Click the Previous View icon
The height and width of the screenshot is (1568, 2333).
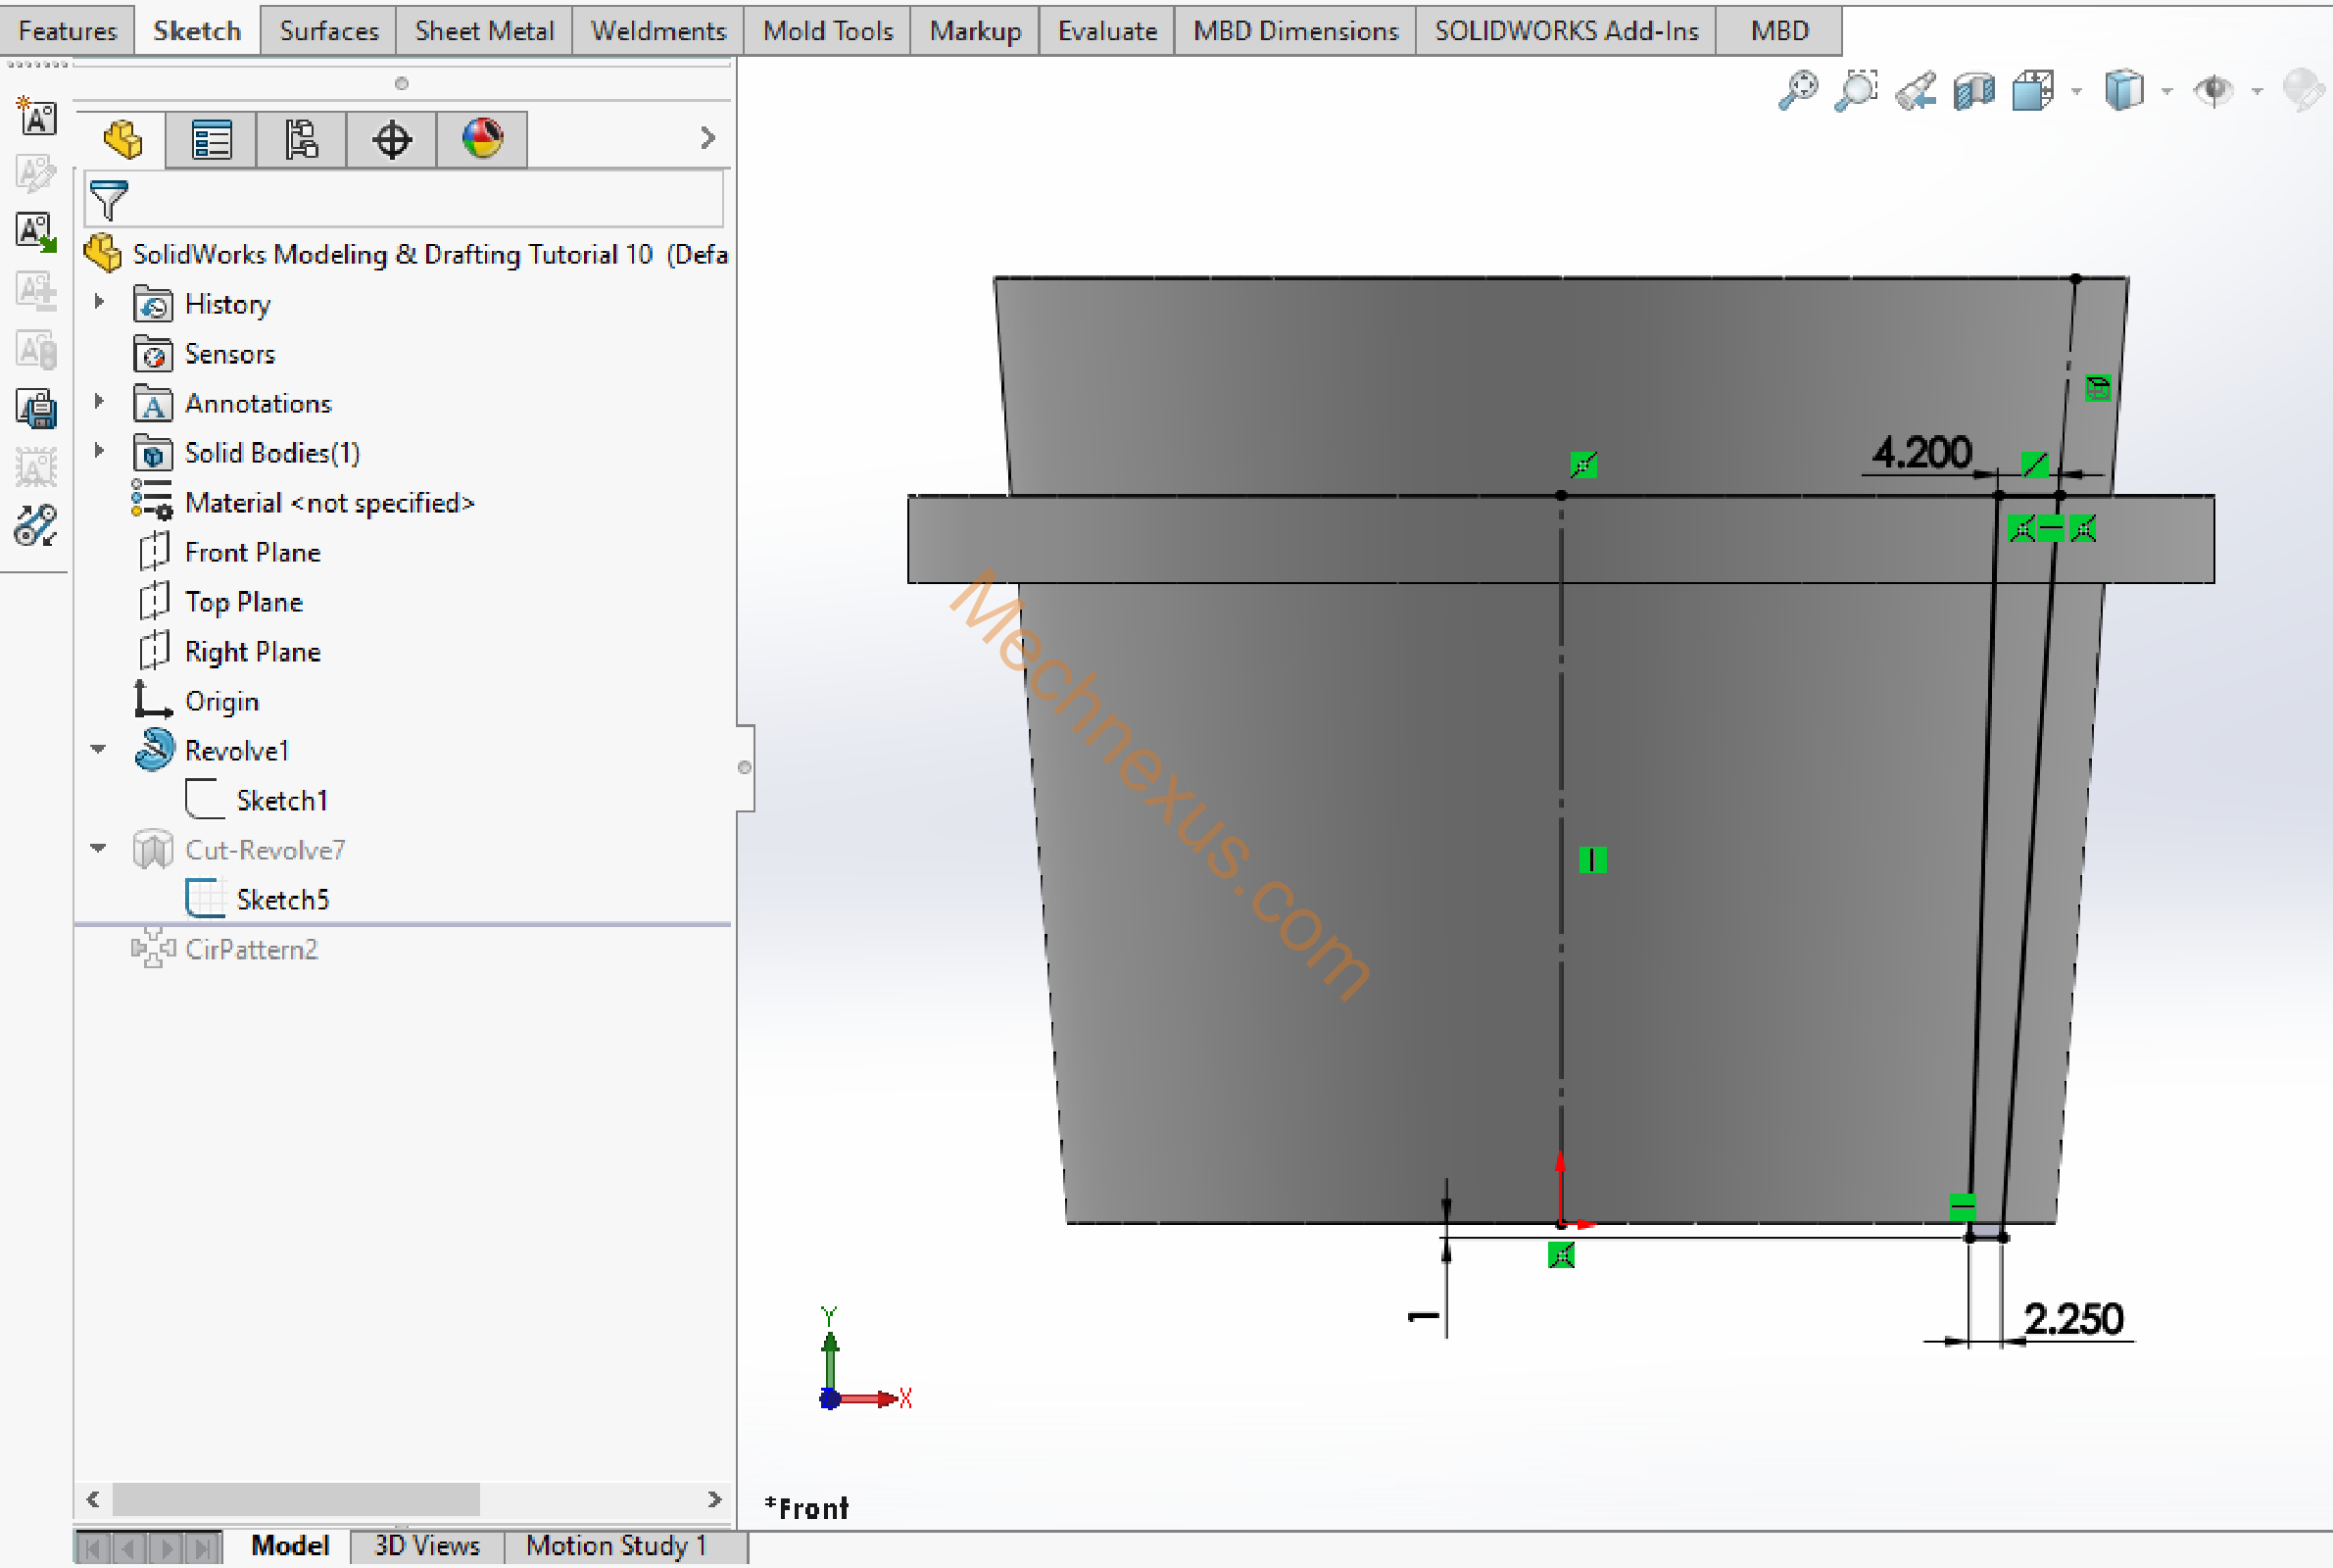tap(1916, 91)
